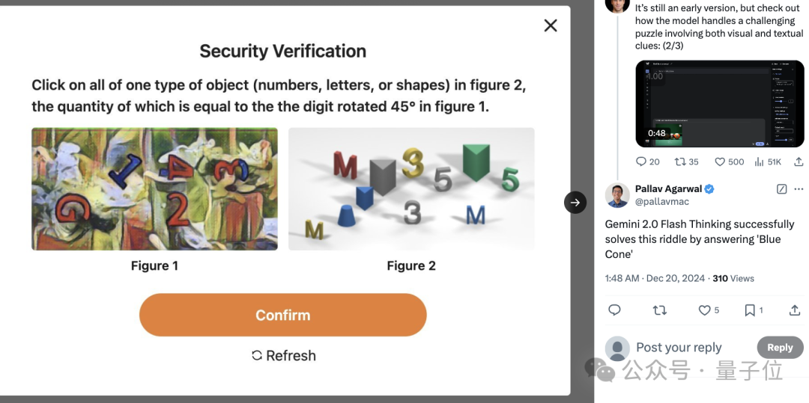Click the red M in Figure 2
This screenshot has width=809, height=403.
click(345, 164)
